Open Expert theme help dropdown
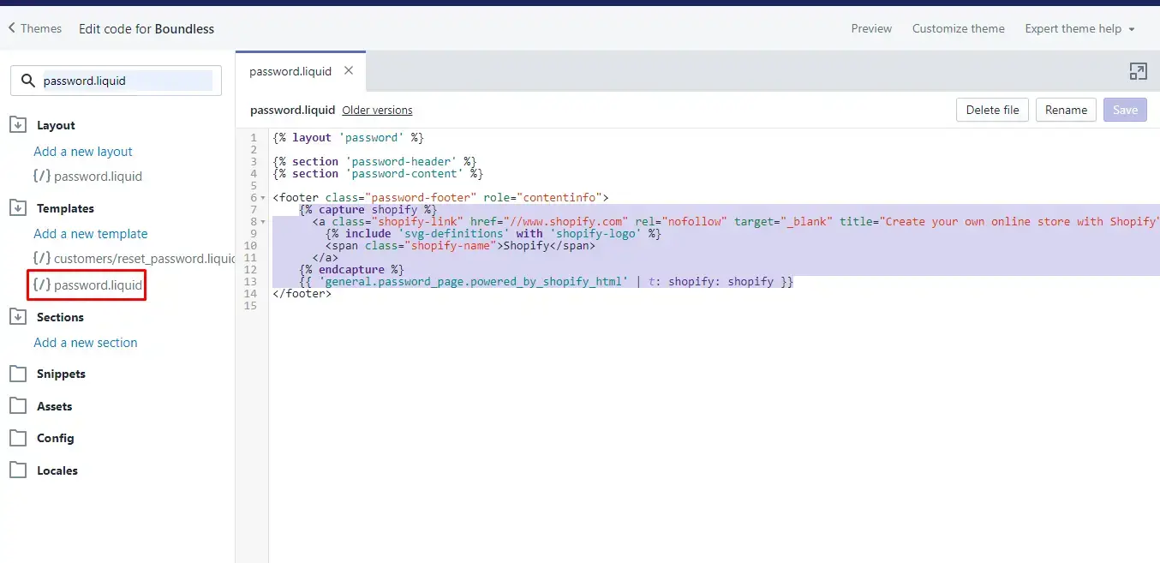Image resolution: width=1160 pixels, height=563 pixels. [x=1079, y=28]
